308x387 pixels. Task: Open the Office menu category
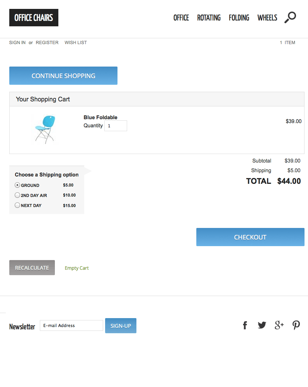pyautogui.click(x=181, y=18)
